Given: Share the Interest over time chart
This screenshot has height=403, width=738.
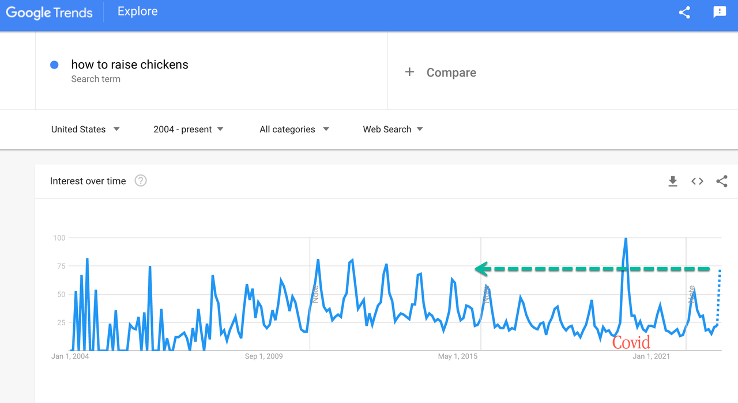Looking at the screenshot, I should [721, 181].
